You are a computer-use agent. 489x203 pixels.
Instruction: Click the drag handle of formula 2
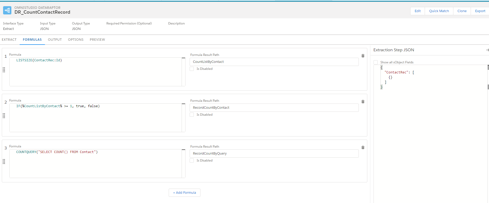point(4,116)
